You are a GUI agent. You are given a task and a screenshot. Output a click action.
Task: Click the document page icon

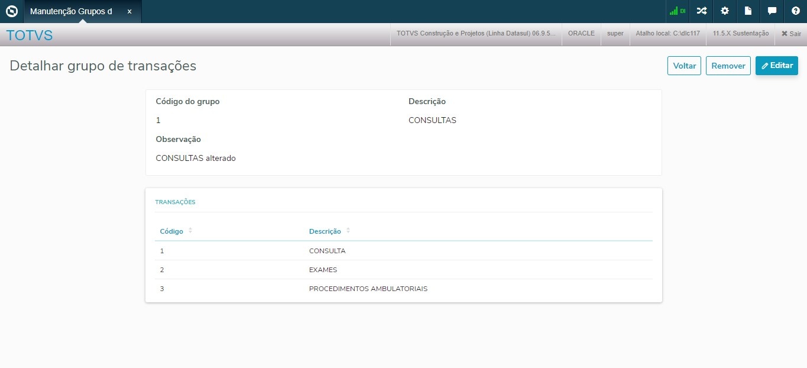[748, 11]
